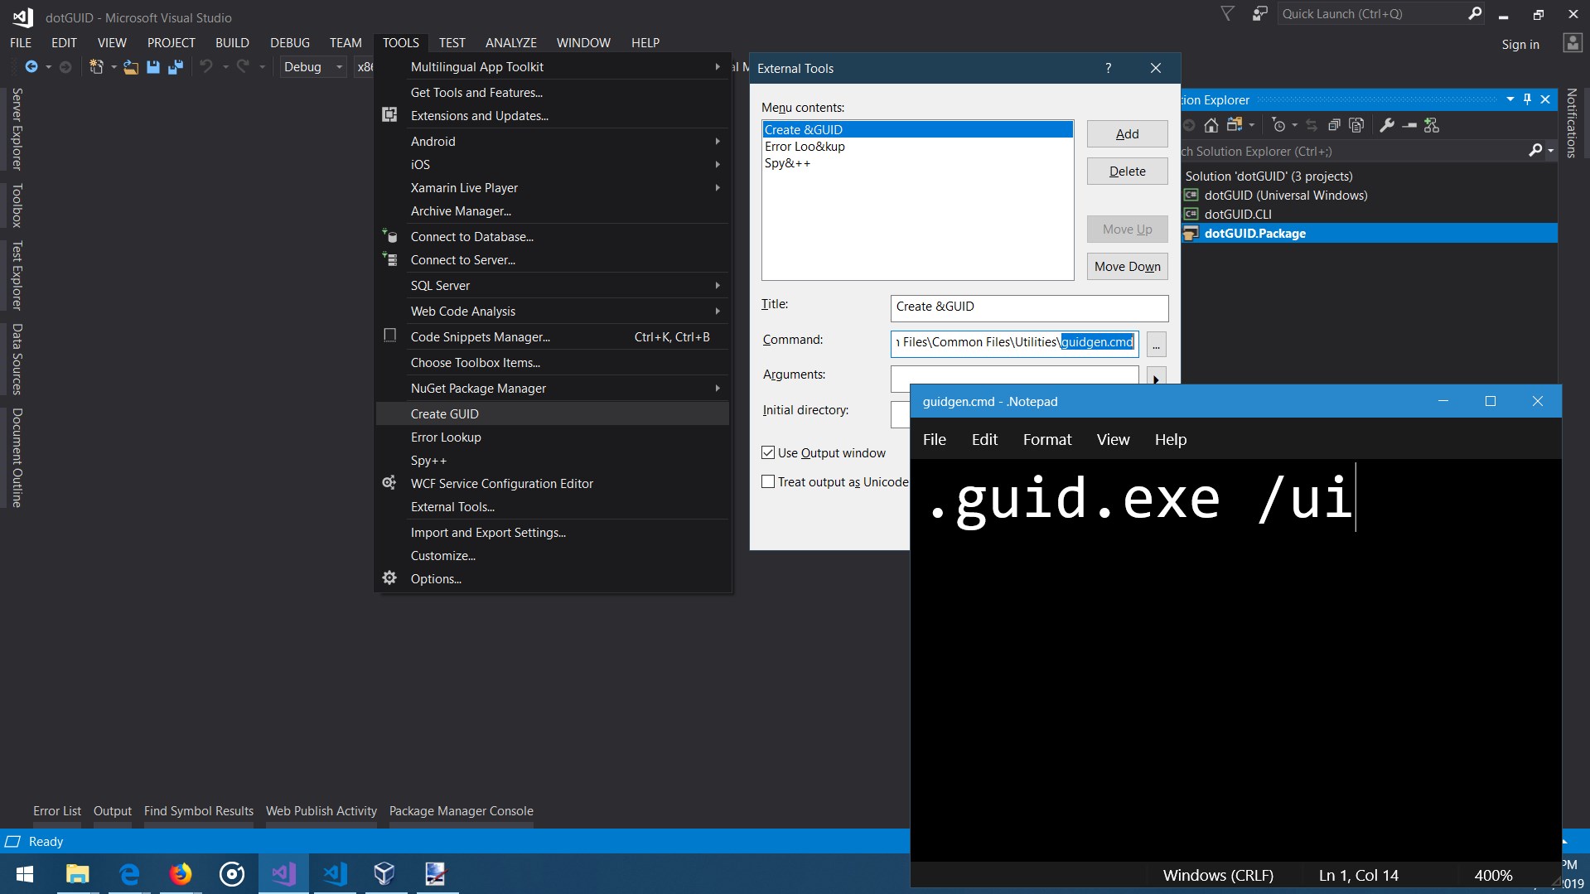
Task: Click the Save All toolbar icon
Action: 175,67
